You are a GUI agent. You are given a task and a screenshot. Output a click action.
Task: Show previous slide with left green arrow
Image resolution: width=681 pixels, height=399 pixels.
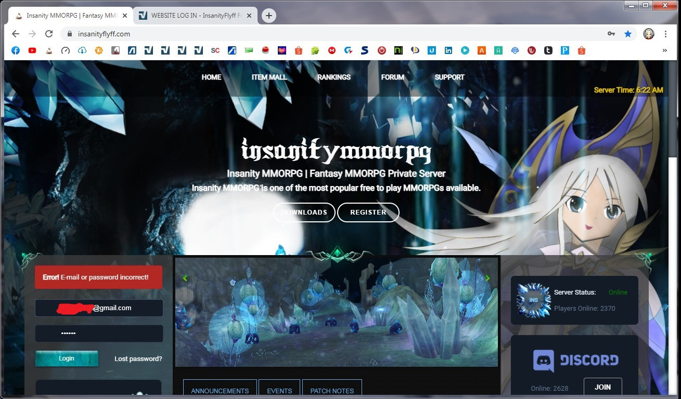tap(185, 278)
